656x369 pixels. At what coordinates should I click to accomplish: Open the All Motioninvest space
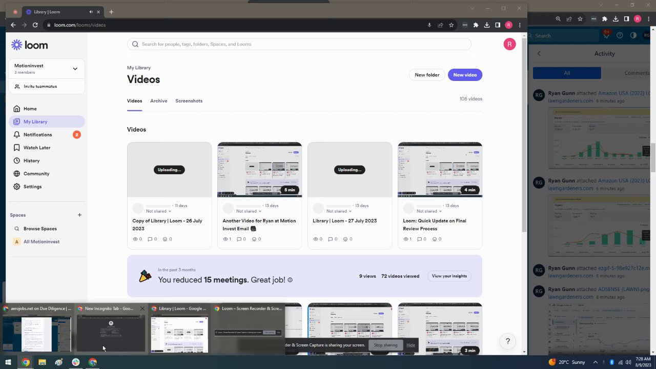[x=42, y=242]
